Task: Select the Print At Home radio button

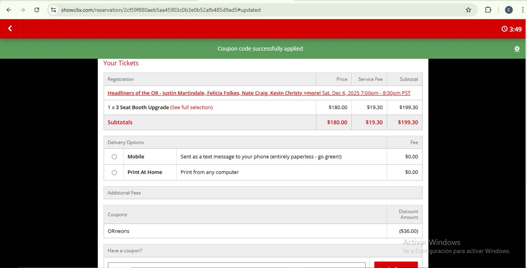Action: pyautogui.click(x=114, y=172)
